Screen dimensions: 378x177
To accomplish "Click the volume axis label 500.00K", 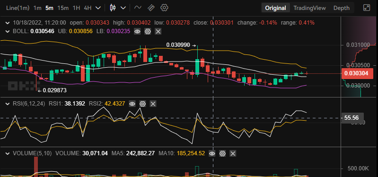I will click(x=358, y=168).
